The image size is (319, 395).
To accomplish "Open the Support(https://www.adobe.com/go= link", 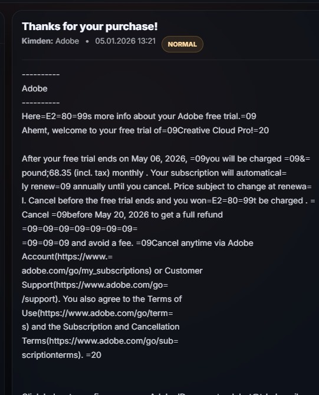I will tap(95, 285).
